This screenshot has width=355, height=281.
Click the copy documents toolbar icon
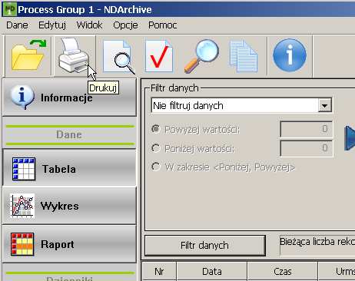pyautogui.click(x=244, y=56)
